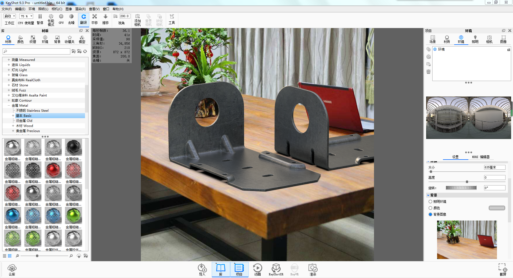This screenshot has width=513, height=278.
Task: Click the environment rotation slider
Action: pos(461,188)
